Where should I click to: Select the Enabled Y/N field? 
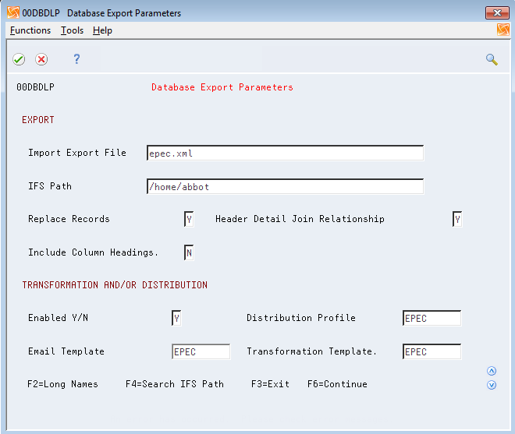coord(176,318)
